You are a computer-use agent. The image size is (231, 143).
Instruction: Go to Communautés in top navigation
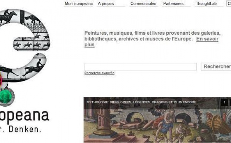pyautogui.click(x=143, y=3)
